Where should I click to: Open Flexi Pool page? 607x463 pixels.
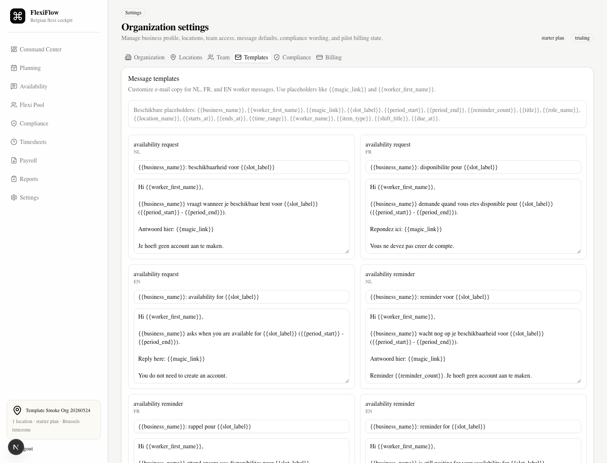pos(27,105)
